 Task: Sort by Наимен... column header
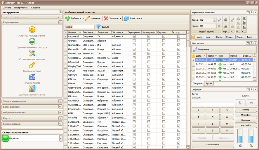coord(74,32)
